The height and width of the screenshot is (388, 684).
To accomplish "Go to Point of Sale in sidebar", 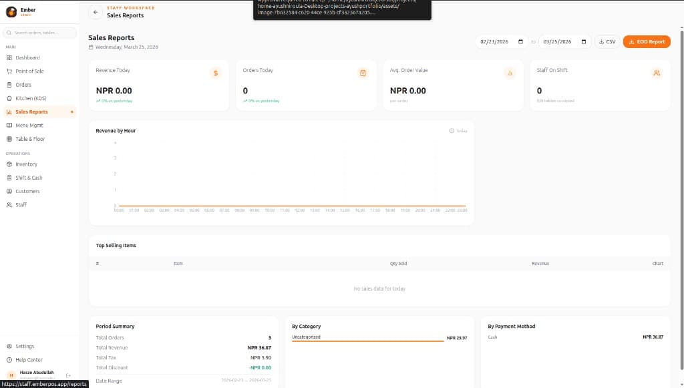I will coord(29,71).
